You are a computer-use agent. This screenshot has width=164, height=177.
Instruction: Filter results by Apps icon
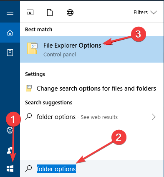pyautogui.click(x=30, y=13)
